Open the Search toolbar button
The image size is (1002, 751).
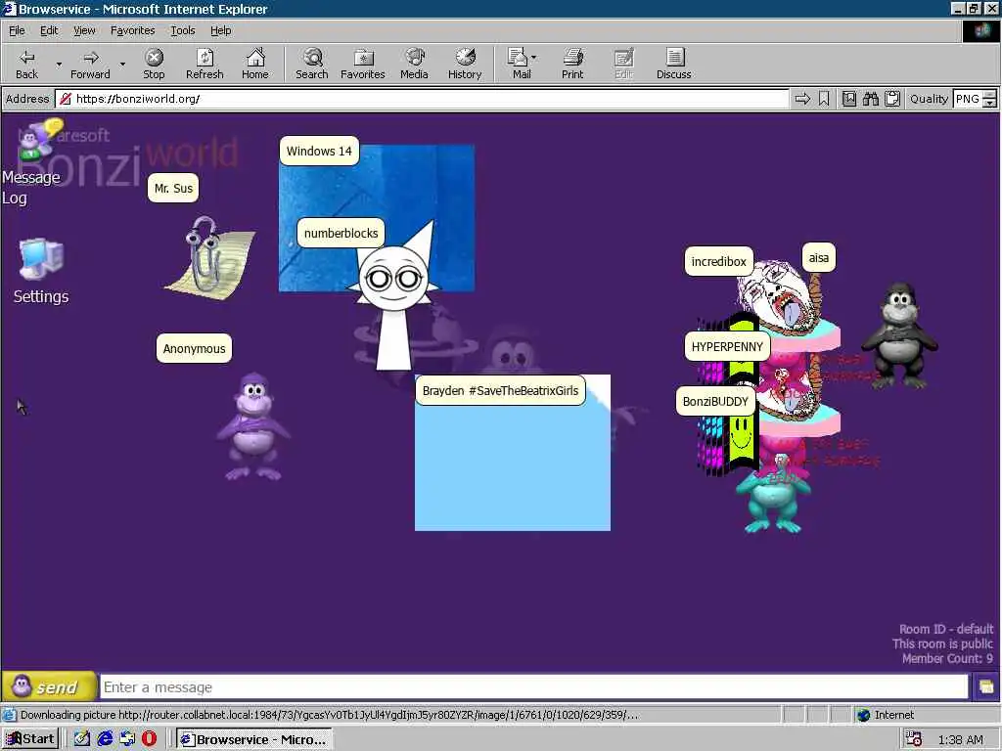click(312, 64)
